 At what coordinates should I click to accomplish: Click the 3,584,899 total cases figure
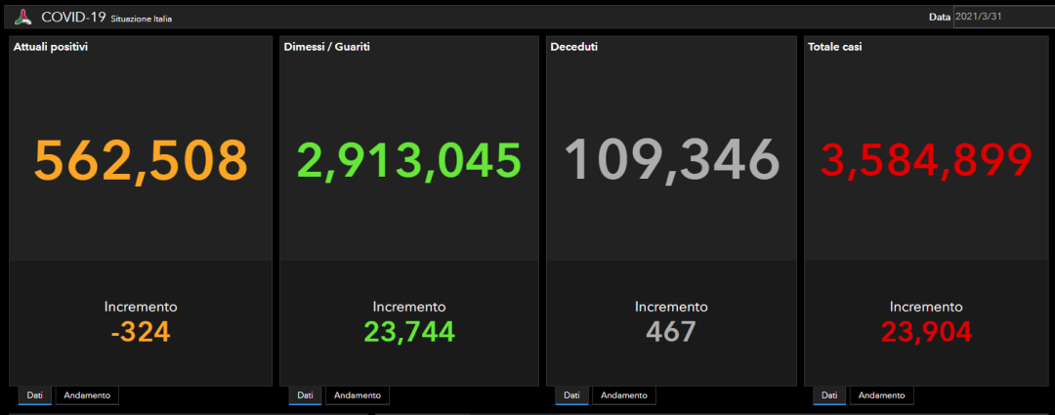click(x=926, y=160)
